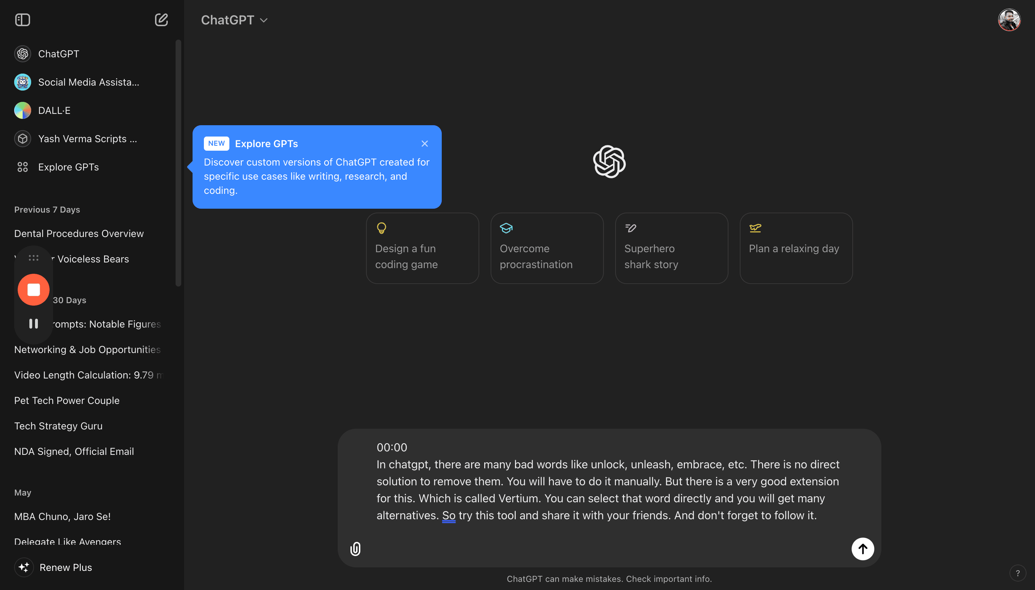The width and height of the screenshot is (1035, 590).
Task: Click the underlined word So in message
Action: click(x=448, y=515)
